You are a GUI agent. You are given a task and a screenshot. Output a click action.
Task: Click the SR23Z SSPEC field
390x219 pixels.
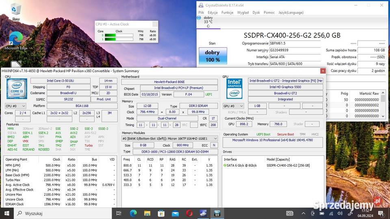point(68,99)
